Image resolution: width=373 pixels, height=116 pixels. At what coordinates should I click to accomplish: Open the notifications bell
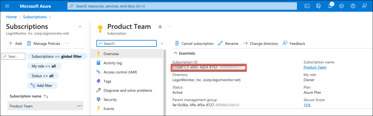[x=330, y=6]
